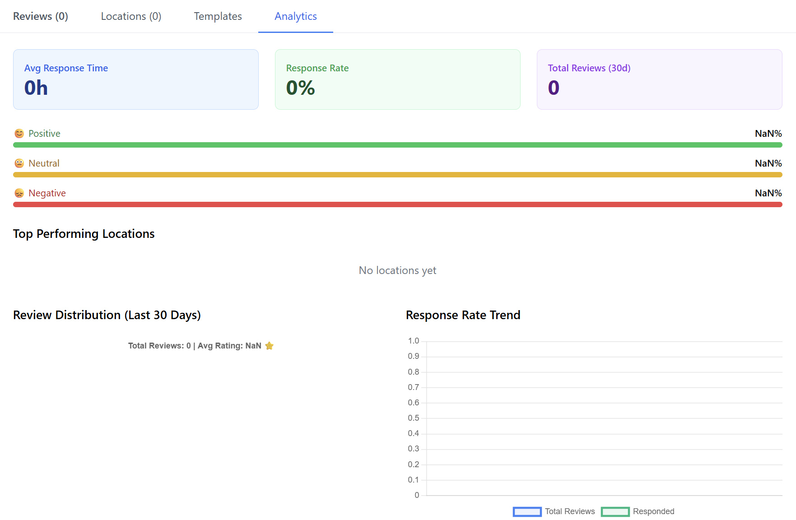Click the Neutral face emoji icon
Viewport: 796px width, 520px height.
pos(19,163)
